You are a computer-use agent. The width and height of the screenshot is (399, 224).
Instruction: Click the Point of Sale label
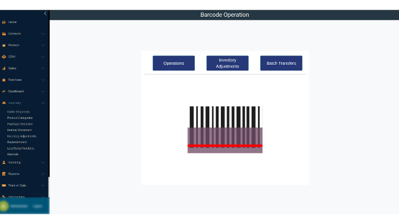click(17, 185)
